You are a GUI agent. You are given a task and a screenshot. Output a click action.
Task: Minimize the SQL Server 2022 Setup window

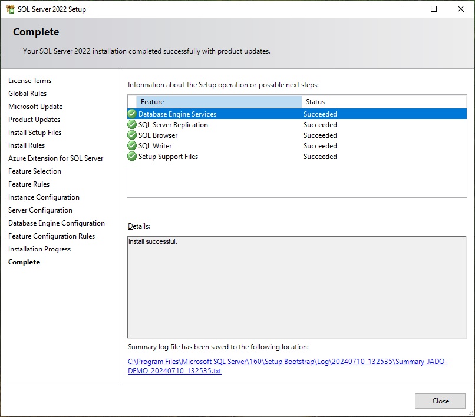click(x=407, y=9)
